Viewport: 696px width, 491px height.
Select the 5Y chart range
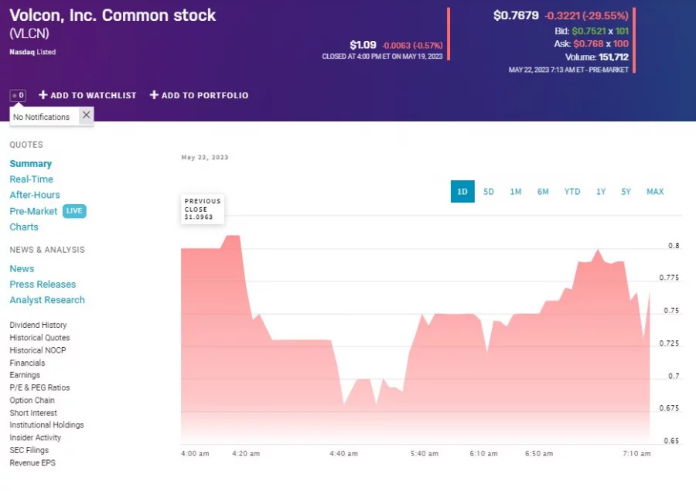[626, 191]
